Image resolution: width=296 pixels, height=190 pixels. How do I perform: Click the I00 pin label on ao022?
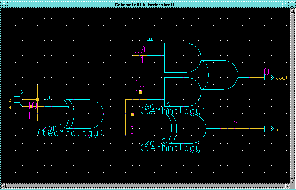(138, 50)
